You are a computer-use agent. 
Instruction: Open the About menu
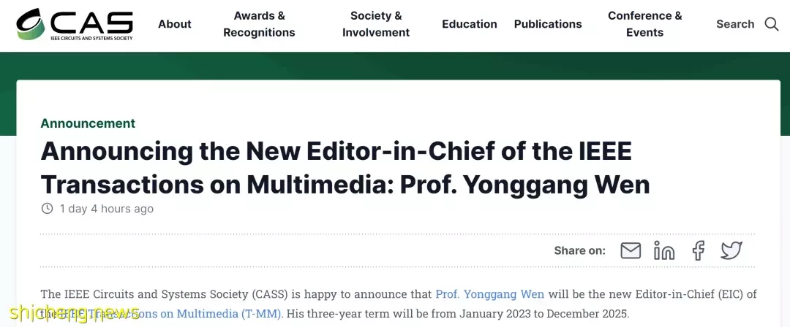pos(174,24)
